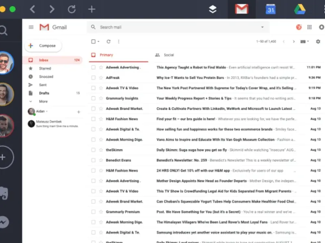Tick the select-all checkbox in the mail toolbar
This screenshot has width=325, height=243.
tap(93, 42)
